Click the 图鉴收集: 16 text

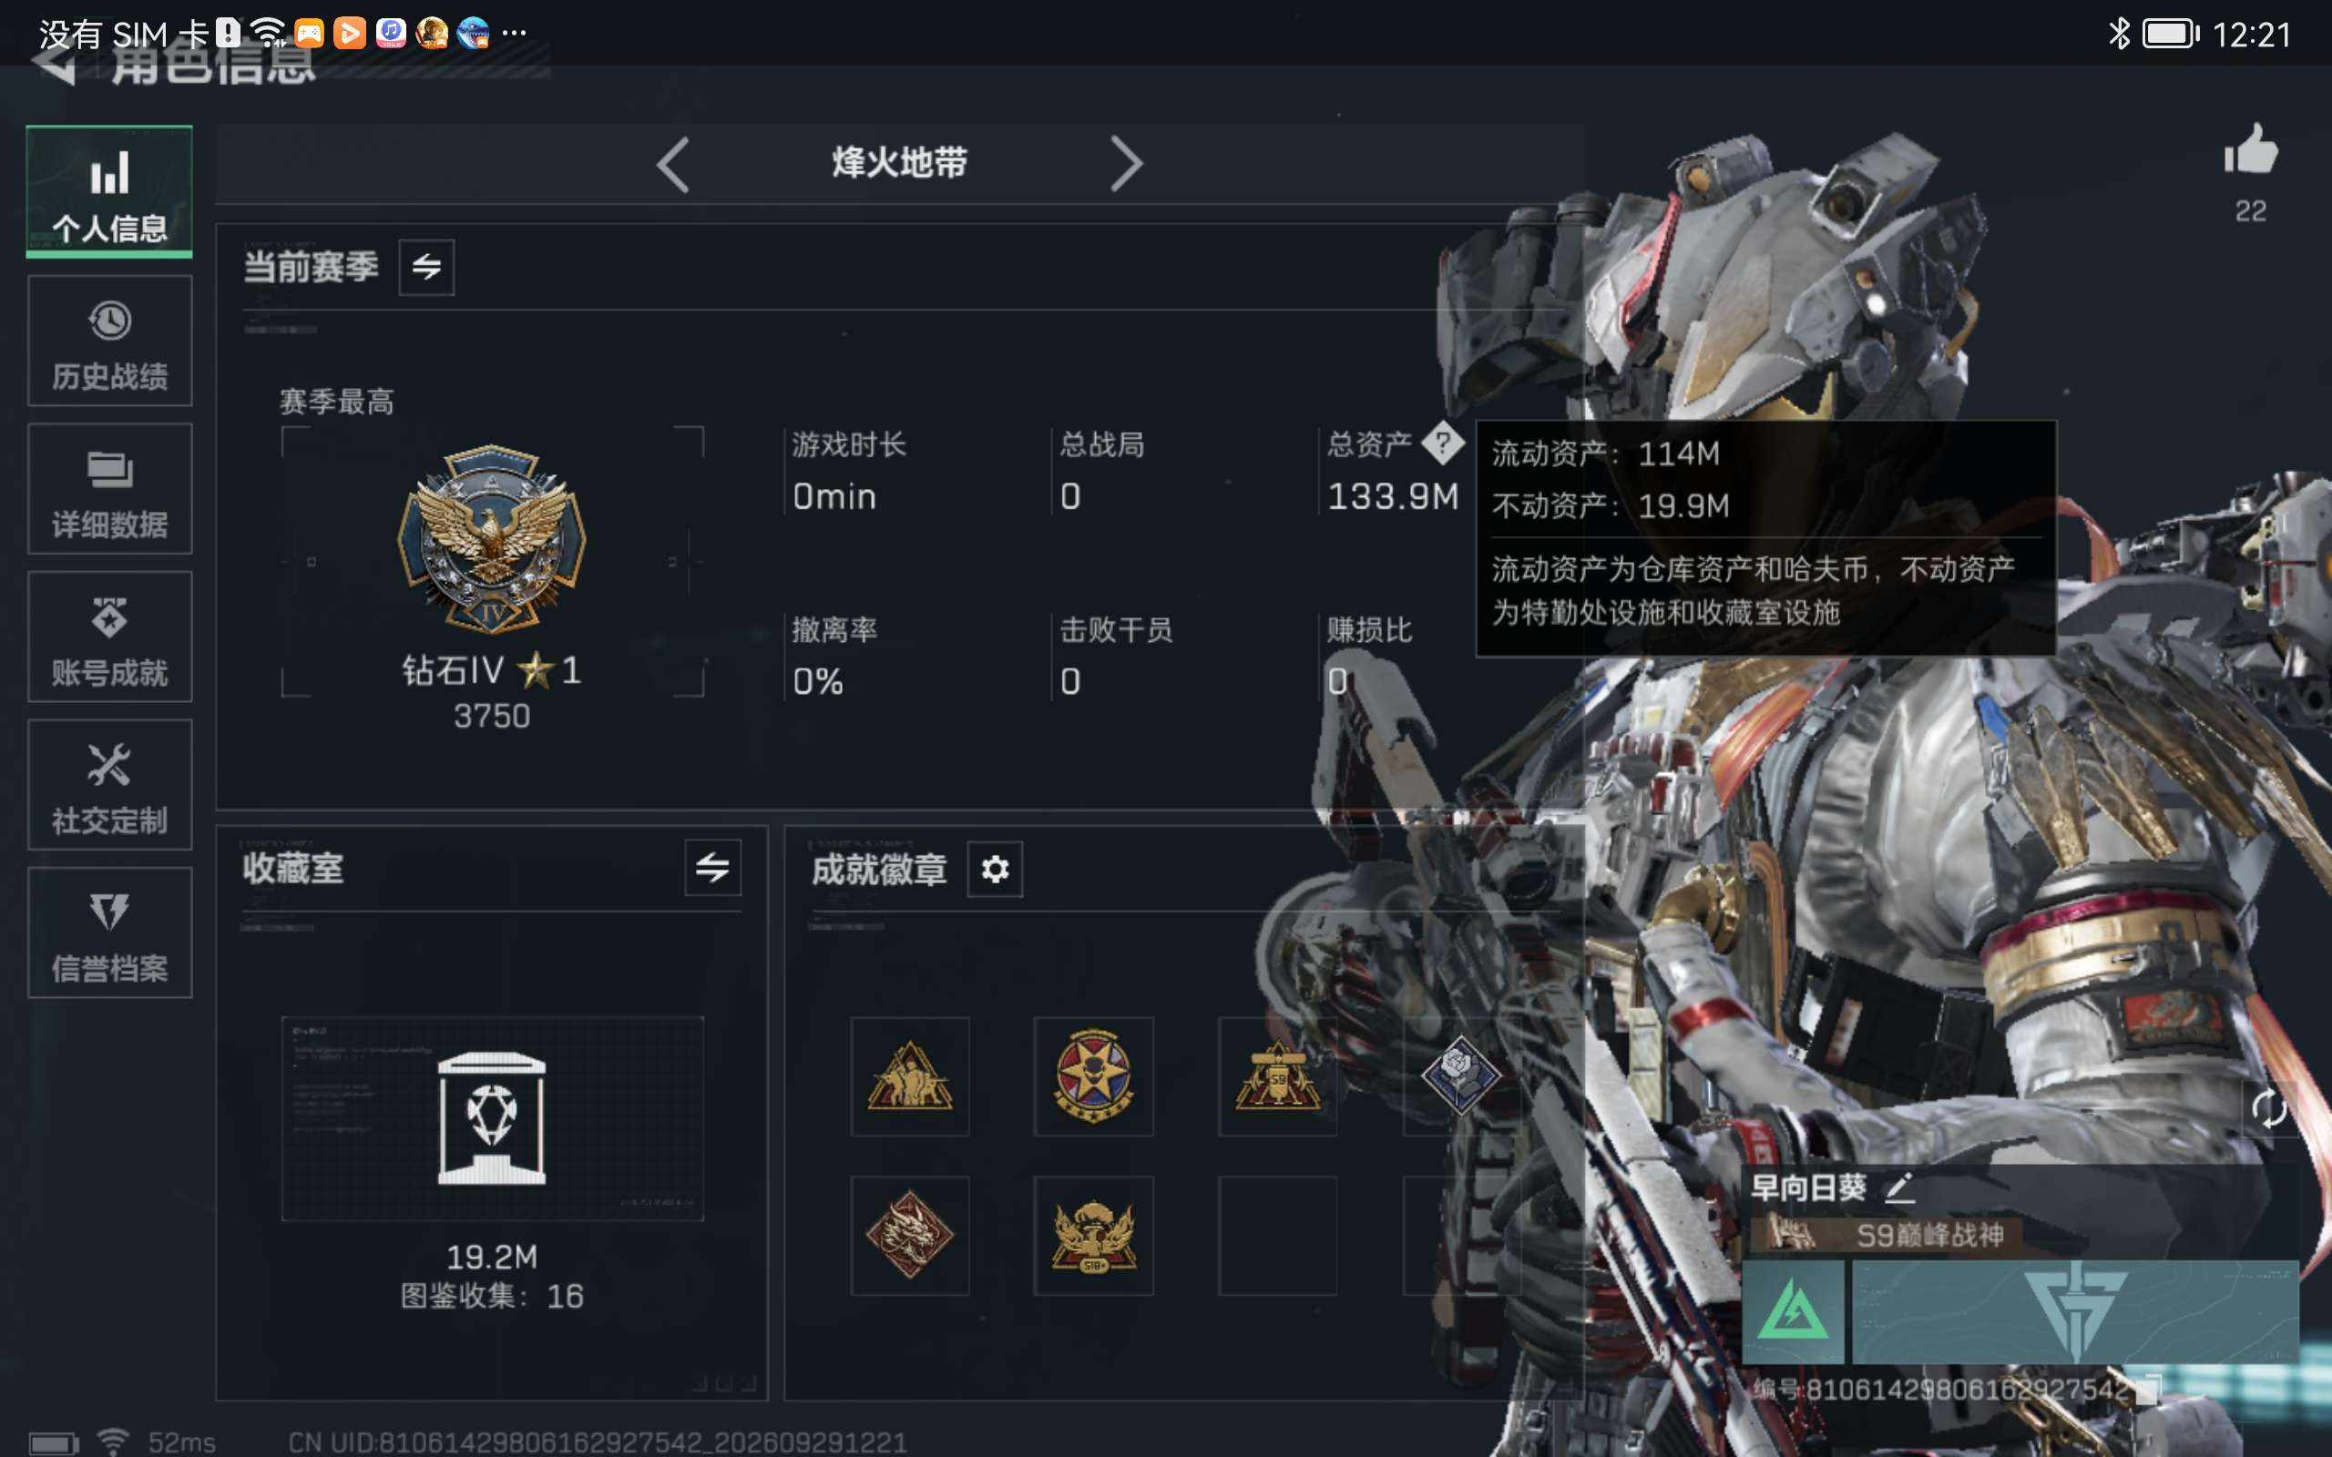click(x=492, y=1296)
